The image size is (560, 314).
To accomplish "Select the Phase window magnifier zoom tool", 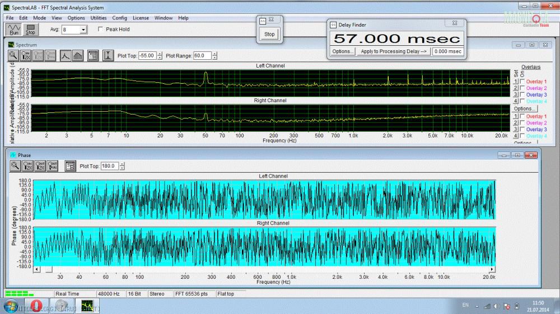I will pos(15,166).
